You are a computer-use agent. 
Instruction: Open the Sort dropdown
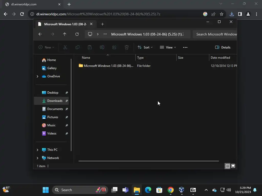click(145, 47)
